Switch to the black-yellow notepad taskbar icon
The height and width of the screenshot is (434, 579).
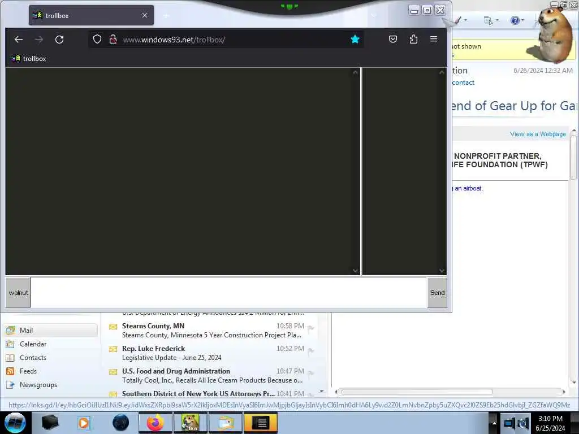coord(260,423)
